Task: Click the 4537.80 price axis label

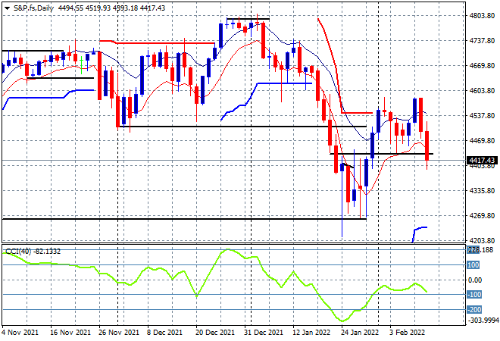Action: [x=482, y=115]
